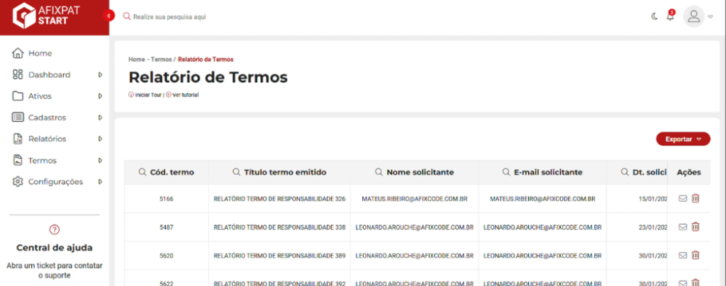Image resolution: width=726 pixels, height=286 pixels.
Task: Click the Central de ajuda question icon
Action: coord(55,229)
